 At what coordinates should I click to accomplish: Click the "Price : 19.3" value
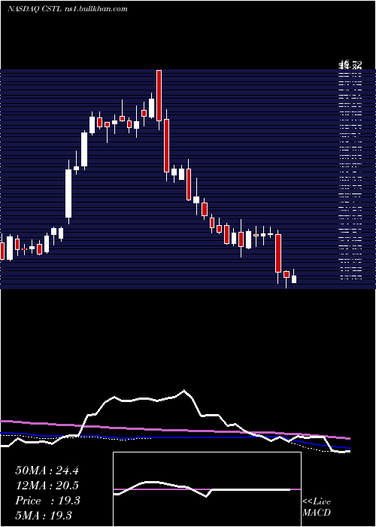pos(47,501)
